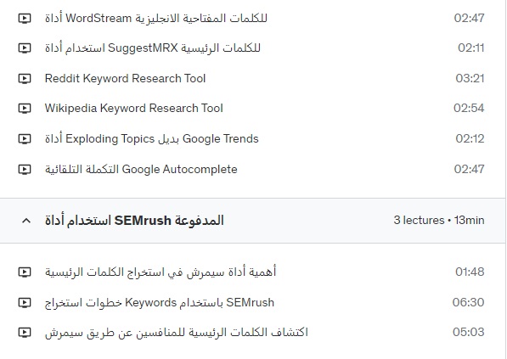Open the WordStream keywords lecture title

click(x=156, y=18)
